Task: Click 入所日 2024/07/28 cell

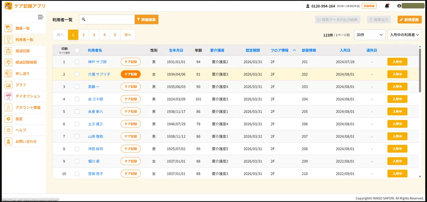Action: pyautogui.click(x=345, y=62)
